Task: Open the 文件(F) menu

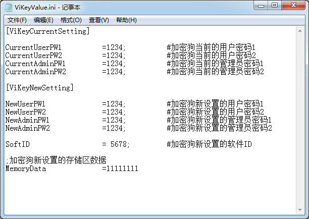Action: pos(17,20)
